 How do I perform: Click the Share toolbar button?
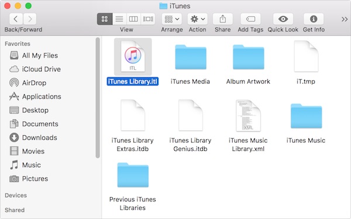[x=222, y=19]
